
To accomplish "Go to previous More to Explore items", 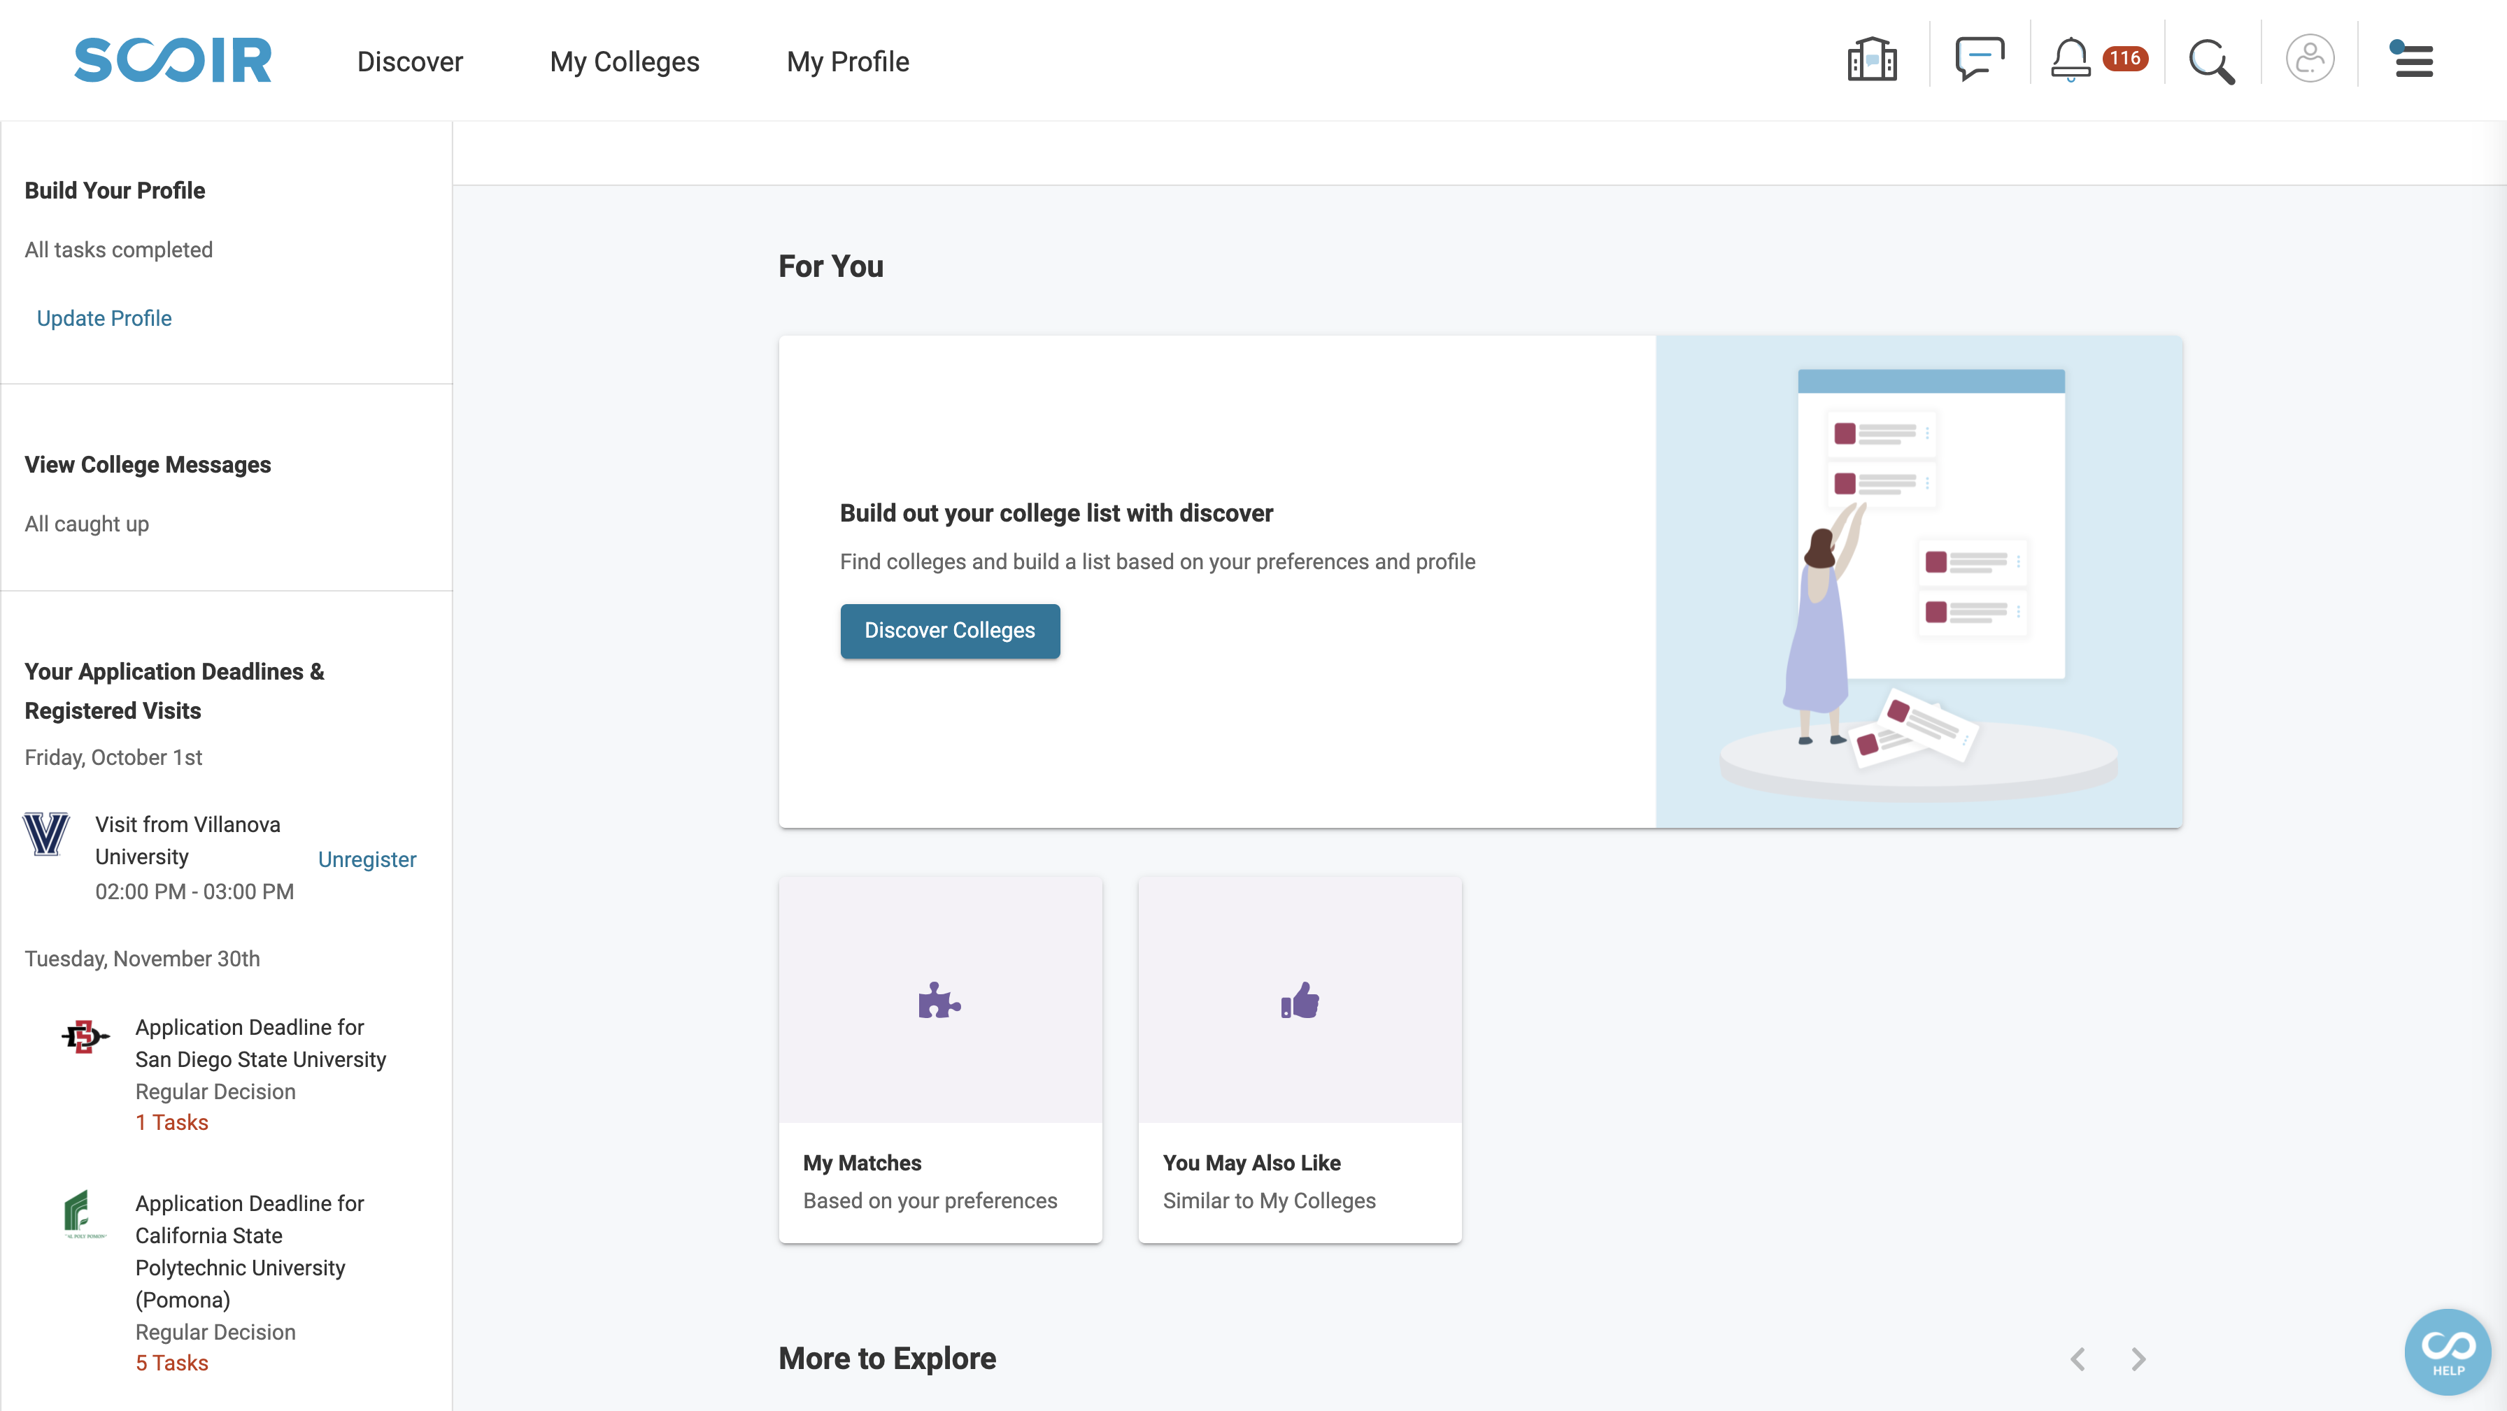I will coord(2078,1359).
